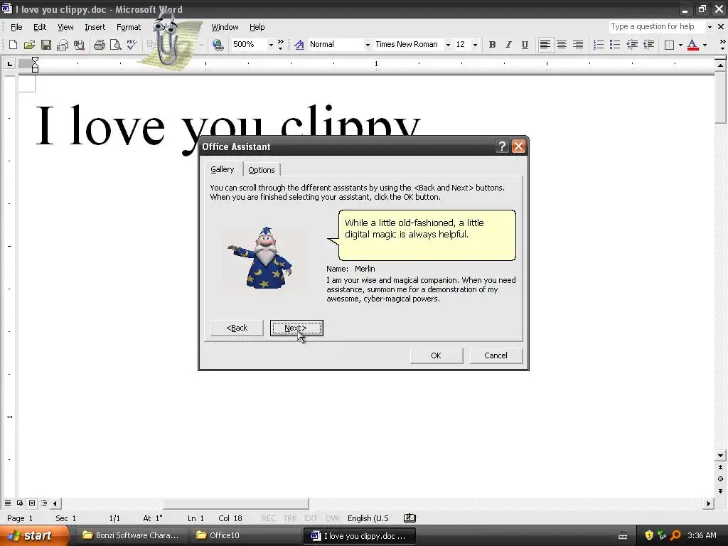728x546 pixels.
Task: Switch to the Options tab
Action: [x=262, y=170]
